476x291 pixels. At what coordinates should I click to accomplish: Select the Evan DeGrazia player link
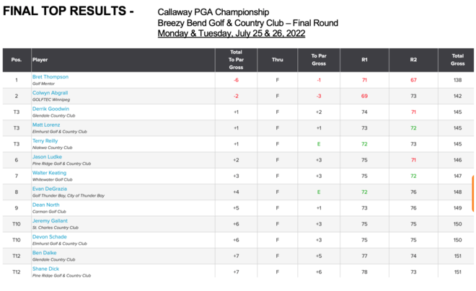click(50, 189)
